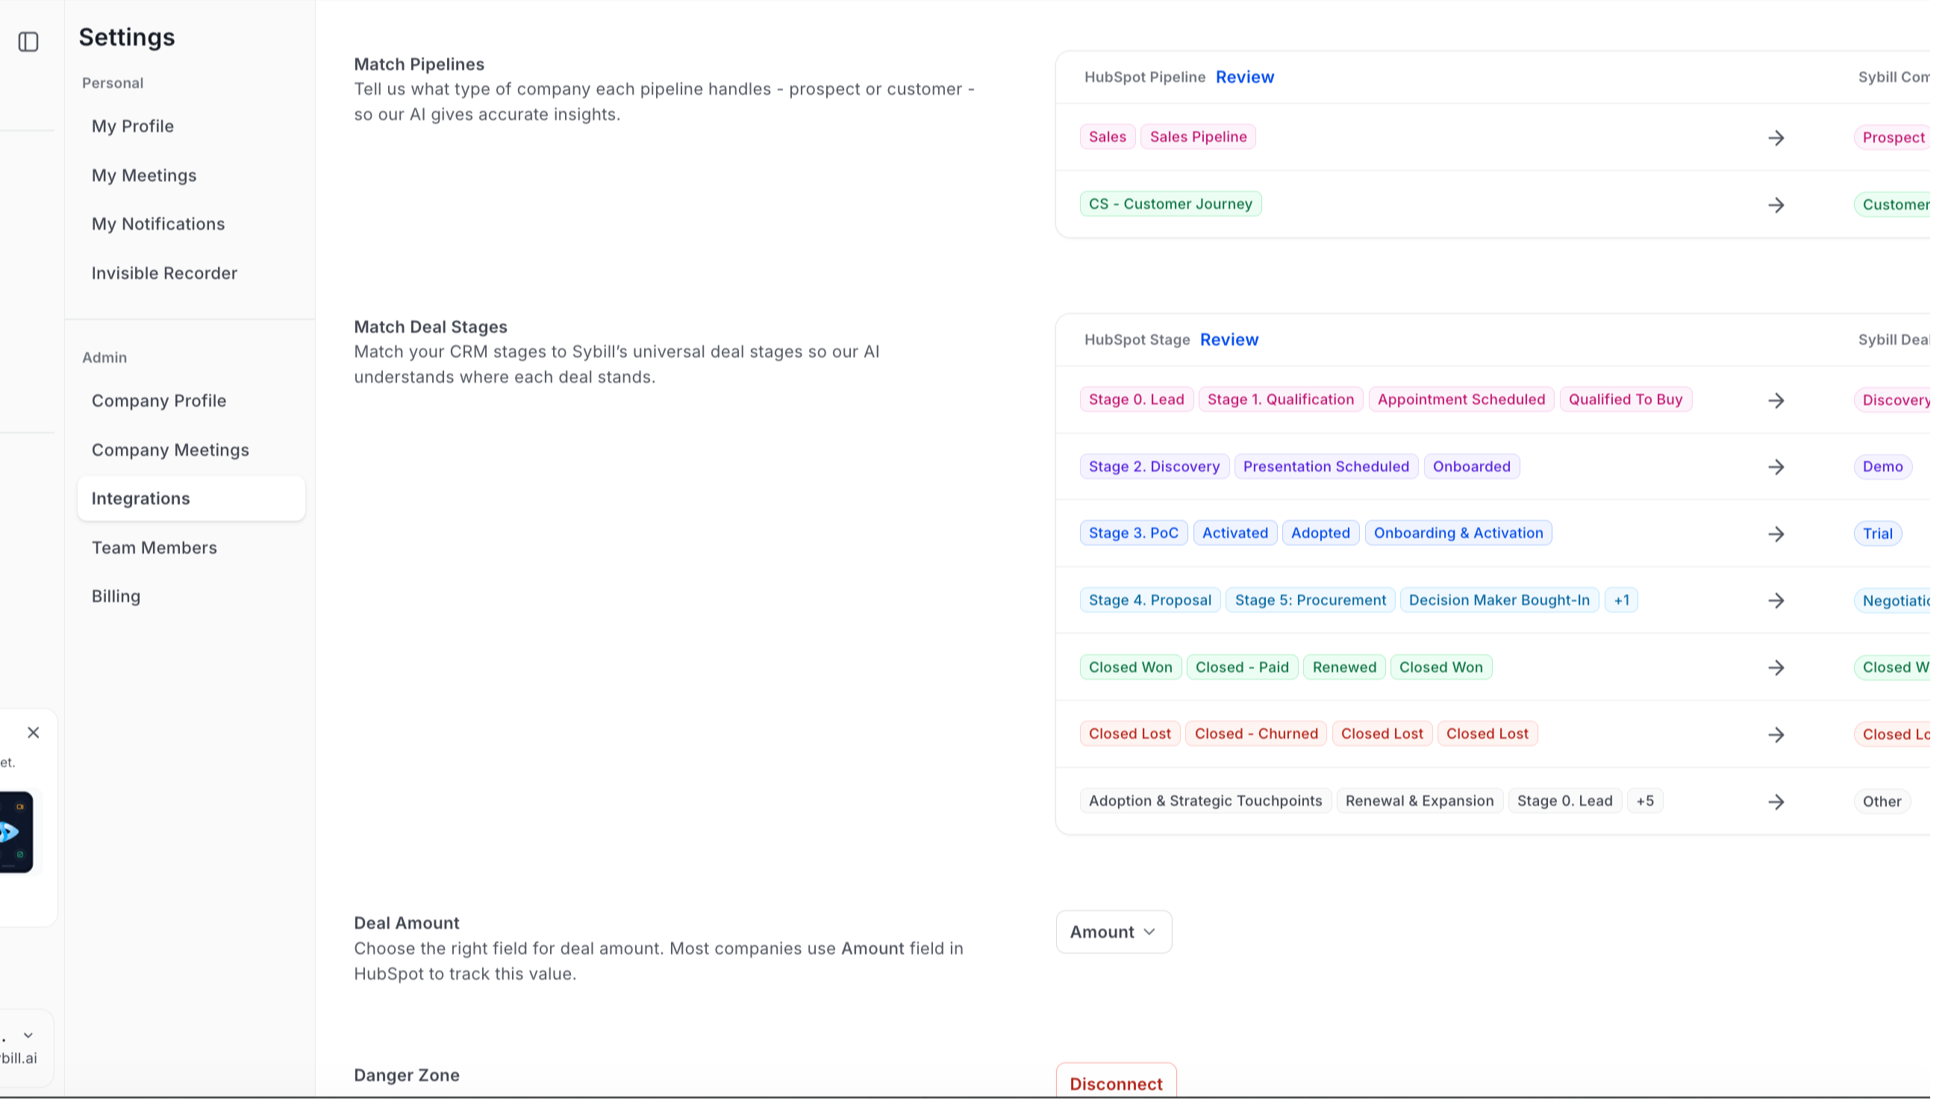The width and height of the screenshot is (1954, 1099).
Task: Click the Onboarding & Activation tag
Action: pyautogui.click(x=1458, y=533)
